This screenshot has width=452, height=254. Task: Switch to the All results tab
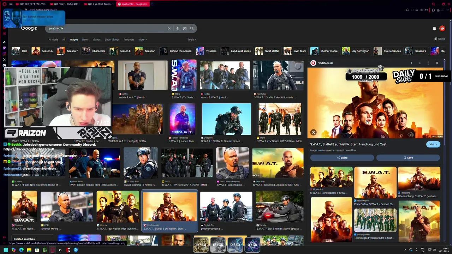click(64, 40)
